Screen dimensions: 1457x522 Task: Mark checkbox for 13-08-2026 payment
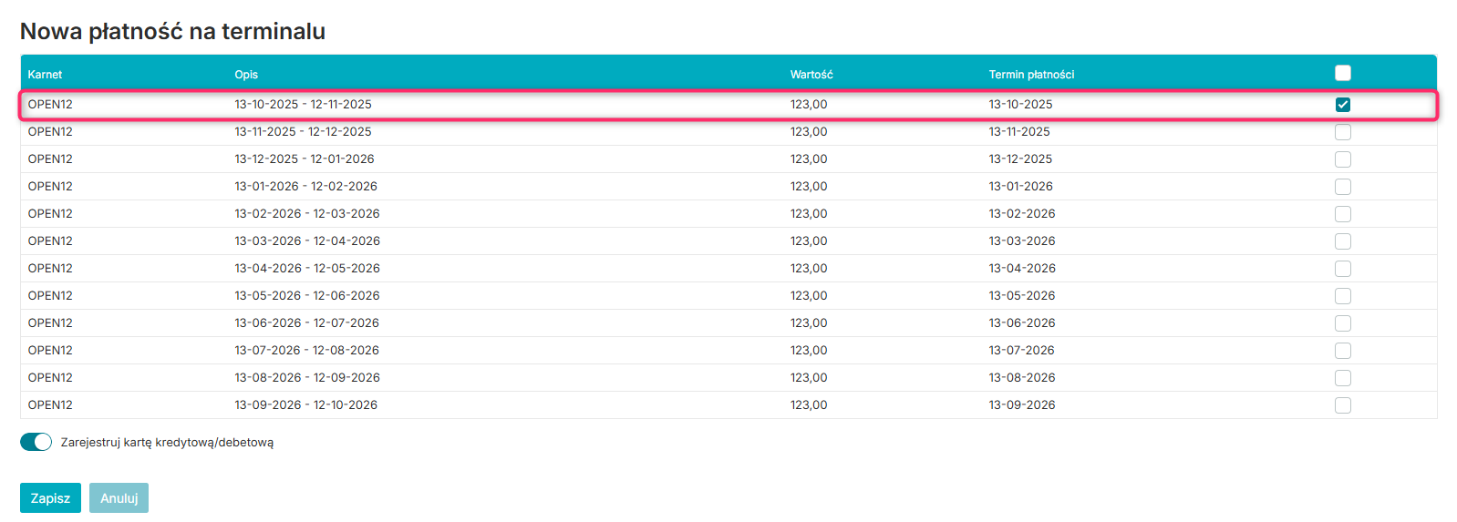tap(1342, 378)
